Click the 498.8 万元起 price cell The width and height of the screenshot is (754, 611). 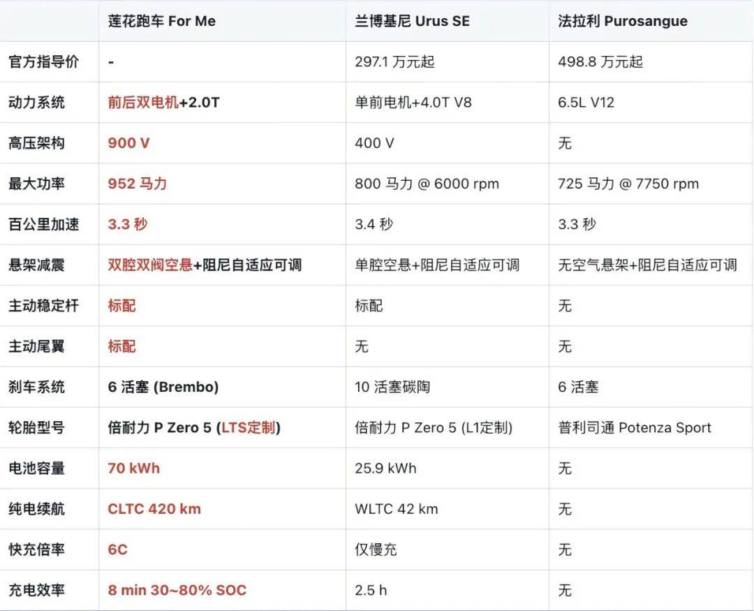tap(600, 61)
